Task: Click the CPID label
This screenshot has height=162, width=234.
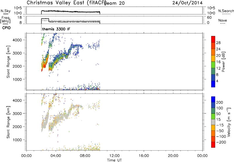Action: point(6,28)
